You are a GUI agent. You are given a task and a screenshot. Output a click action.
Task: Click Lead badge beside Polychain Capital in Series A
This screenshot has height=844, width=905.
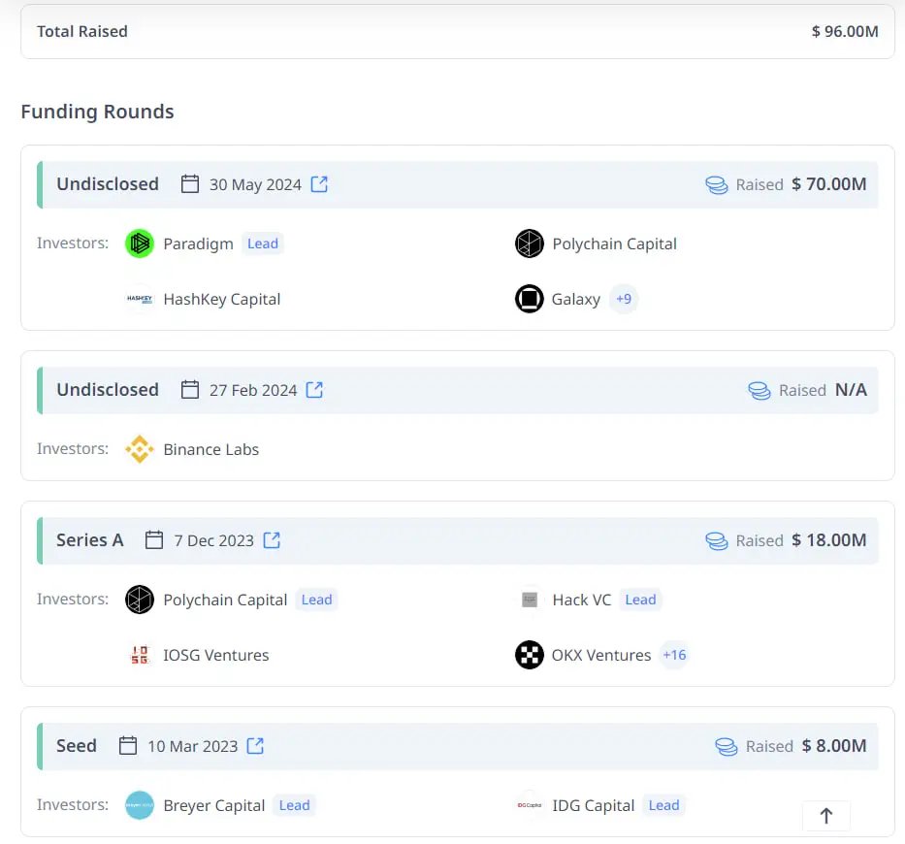tap(317, 600)
